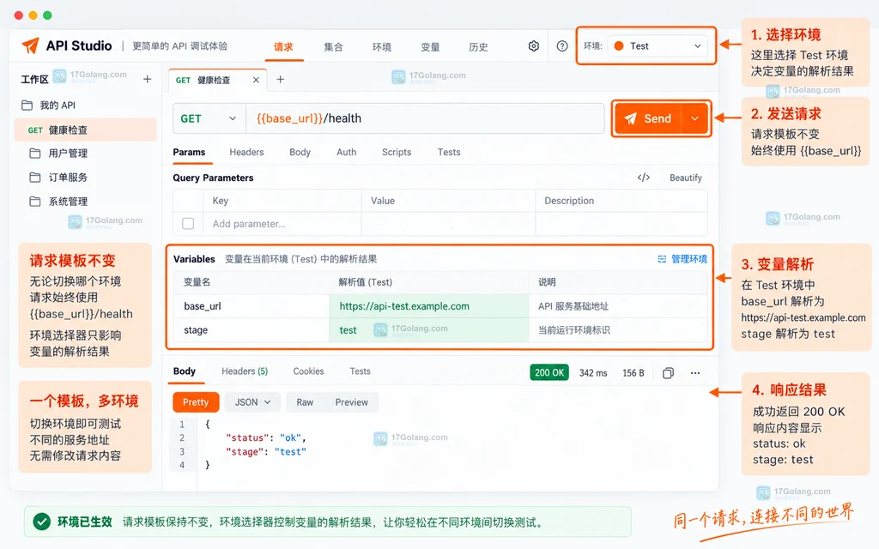Open the Test environment selector dropdown
This screenshot has height=549, width=879.
[657, 46]
